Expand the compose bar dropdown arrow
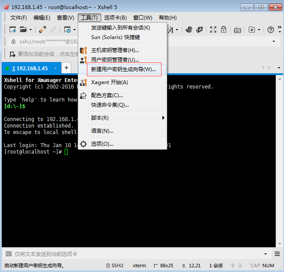Viewport: 284px width, 272px height. (x=265, y=254)
